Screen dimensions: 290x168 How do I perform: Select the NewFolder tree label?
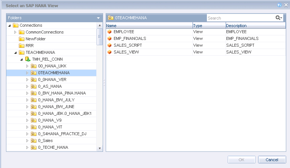(x=35, y=39)
